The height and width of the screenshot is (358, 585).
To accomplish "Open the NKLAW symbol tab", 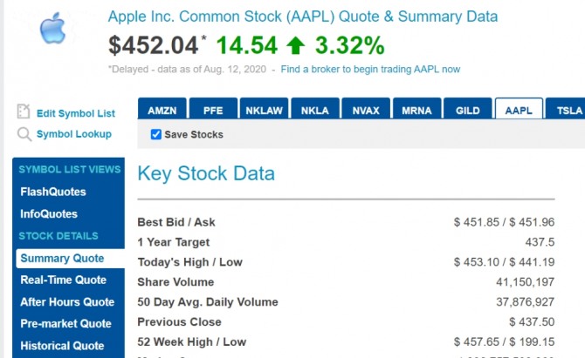I will click(264, 111).
